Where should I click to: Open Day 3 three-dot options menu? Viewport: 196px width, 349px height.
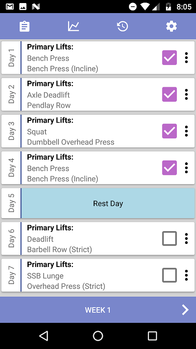[186, 131]
